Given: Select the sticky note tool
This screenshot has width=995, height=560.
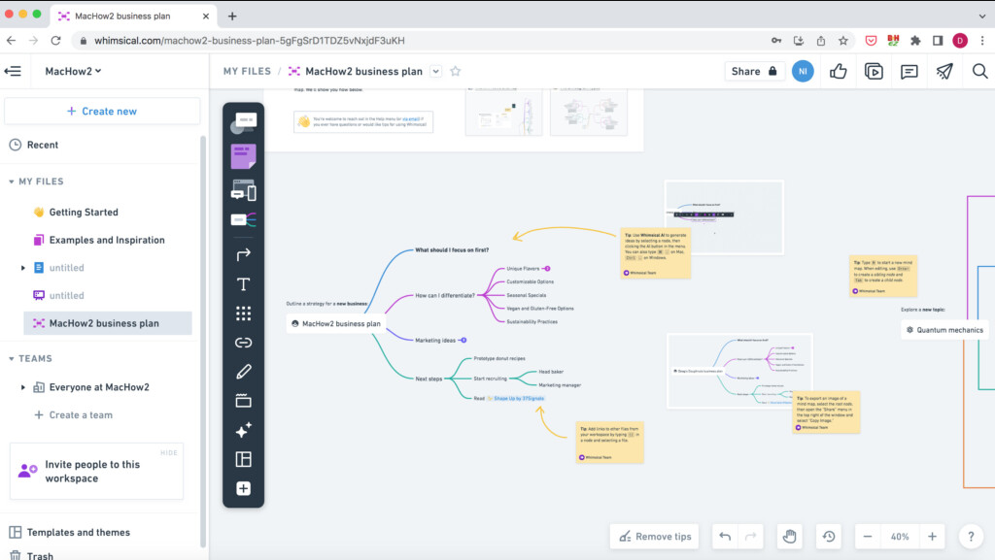Looking at the screenshot, I should click(243, 156).
